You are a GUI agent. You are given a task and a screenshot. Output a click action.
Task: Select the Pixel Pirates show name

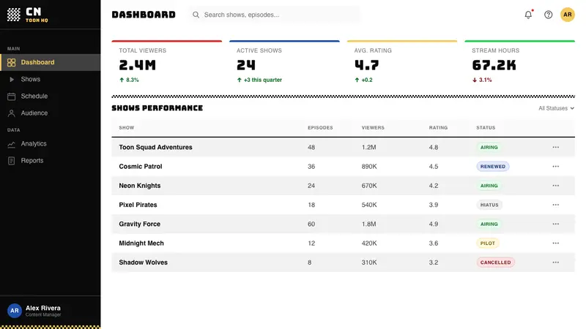coord(138,205)
